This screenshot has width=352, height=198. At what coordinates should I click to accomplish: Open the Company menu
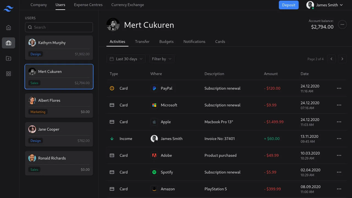(38, 5)
